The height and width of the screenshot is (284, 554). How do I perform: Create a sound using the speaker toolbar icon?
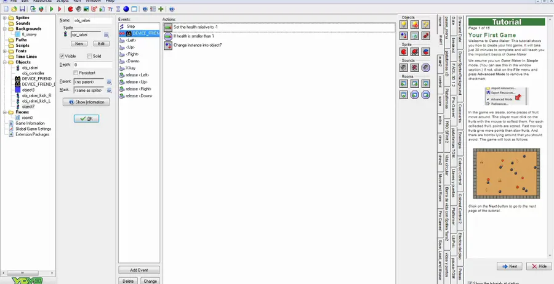tap(78, 9)
